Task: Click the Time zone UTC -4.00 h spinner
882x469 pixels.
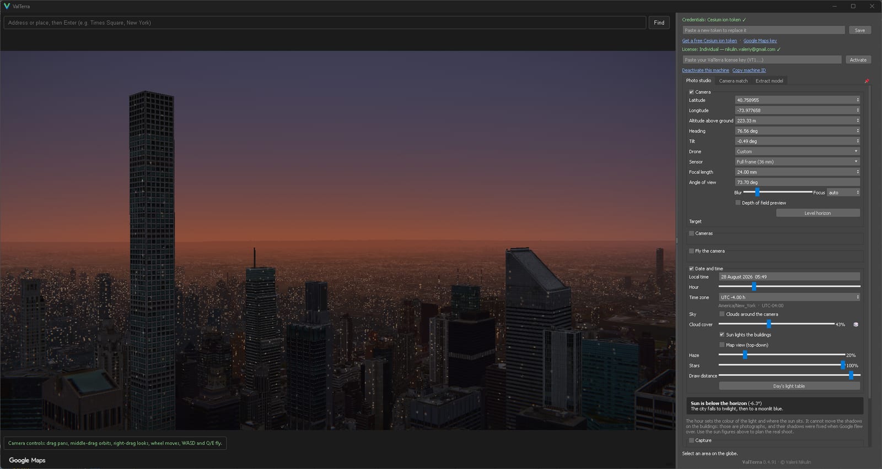Action: coord(789,297)
